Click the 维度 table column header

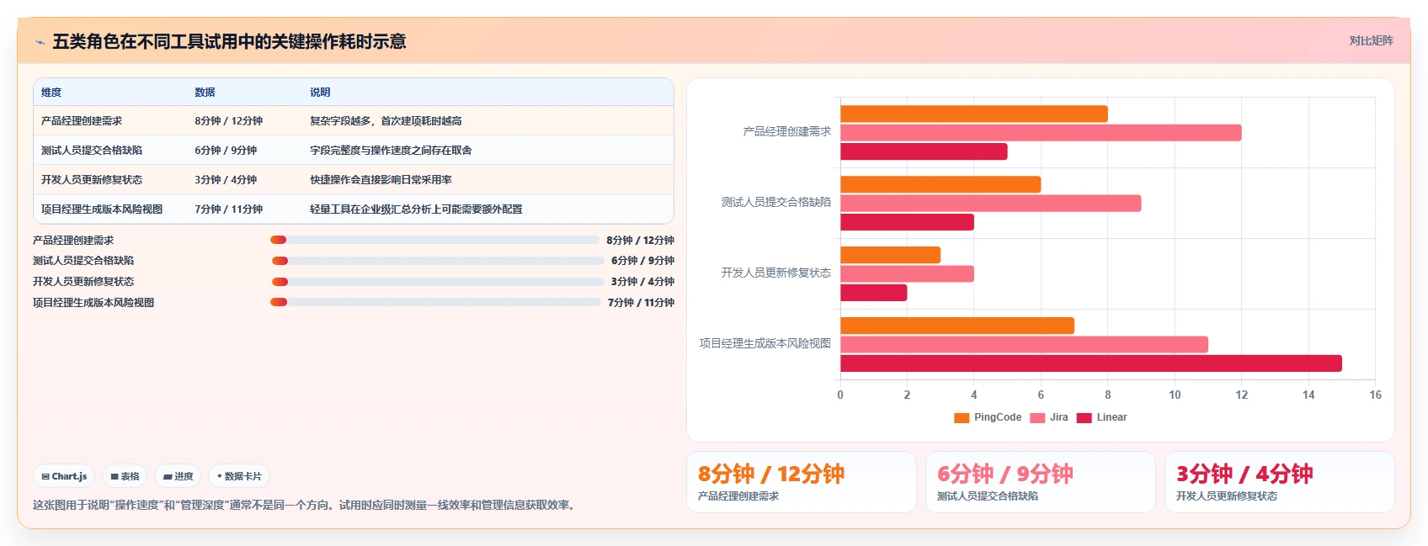51,93
